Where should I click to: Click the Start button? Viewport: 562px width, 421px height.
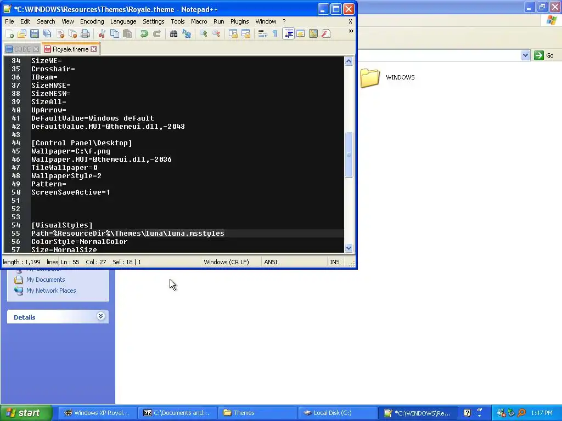26,413
